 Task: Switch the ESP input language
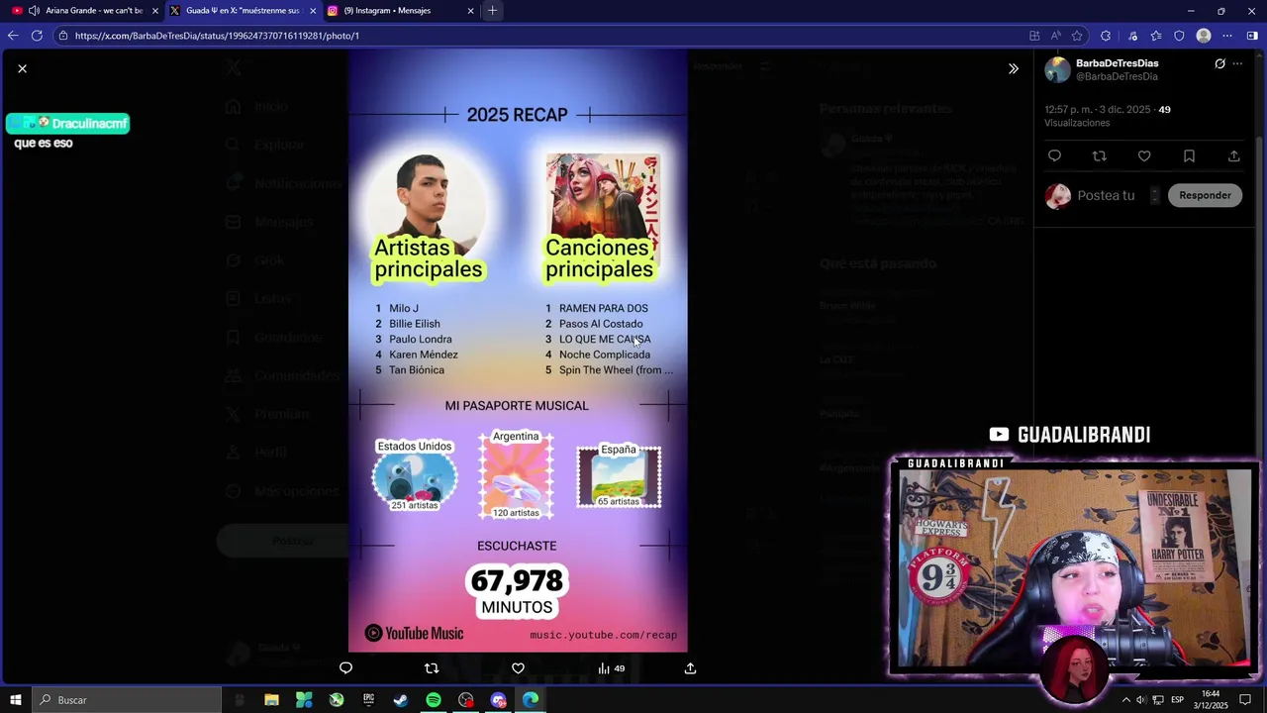point(1177,700)
